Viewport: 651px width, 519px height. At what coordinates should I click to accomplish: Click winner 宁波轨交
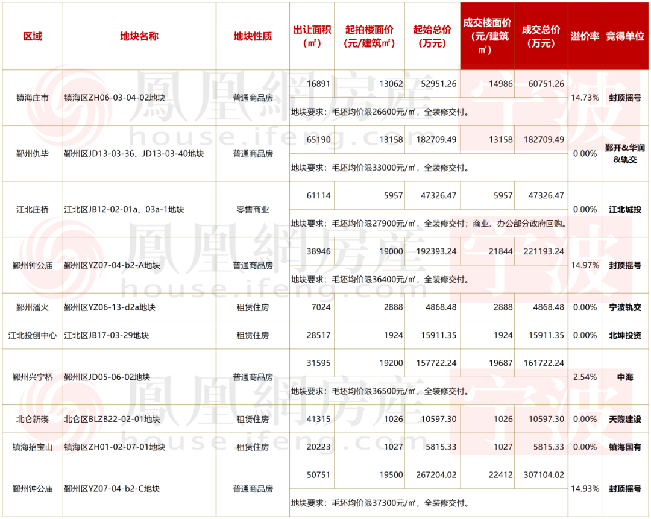(x=625, y=307)
